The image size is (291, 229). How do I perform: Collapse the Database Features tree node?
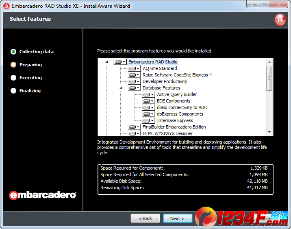121,88
